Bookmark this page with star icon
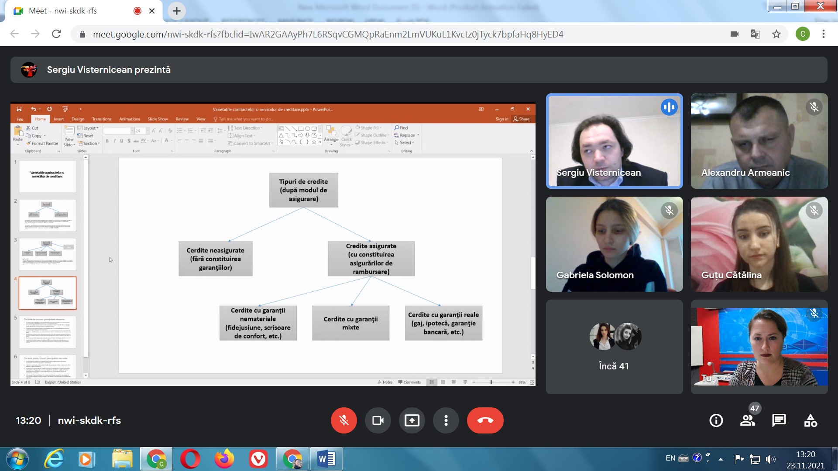 tap(776, 34)
